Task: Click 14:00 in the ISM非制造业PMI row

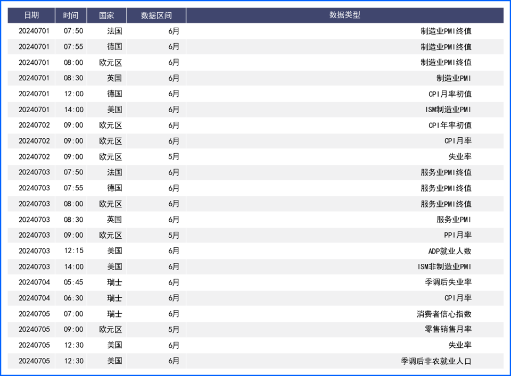Action: (73, 266)
